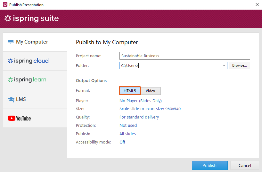Click the Publish Presentation title bar icon
The image size is (262, 172).
tap(5, 5)
